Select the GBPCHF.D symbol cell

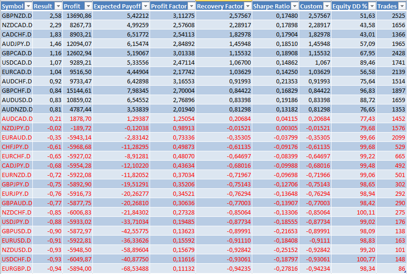coord(16,90)
